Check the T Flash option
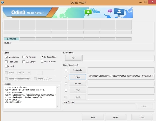The height and width of the screenshot is (121, 156). pyautogui.click(x=6, y=66)
